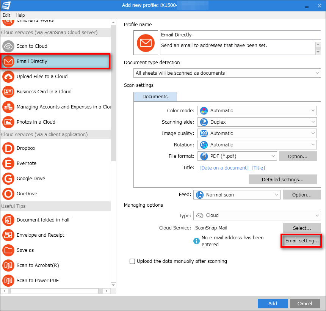This screenshot has height=311, width=326.
Task: Select the Dropbox profile icon
Action: pos(8,148)
